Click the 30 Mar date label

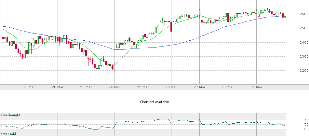[228, 87]
